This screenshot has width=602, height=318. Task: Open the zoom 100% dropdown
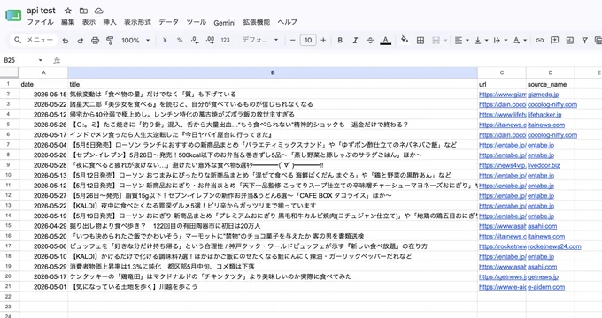click(135, 41)
